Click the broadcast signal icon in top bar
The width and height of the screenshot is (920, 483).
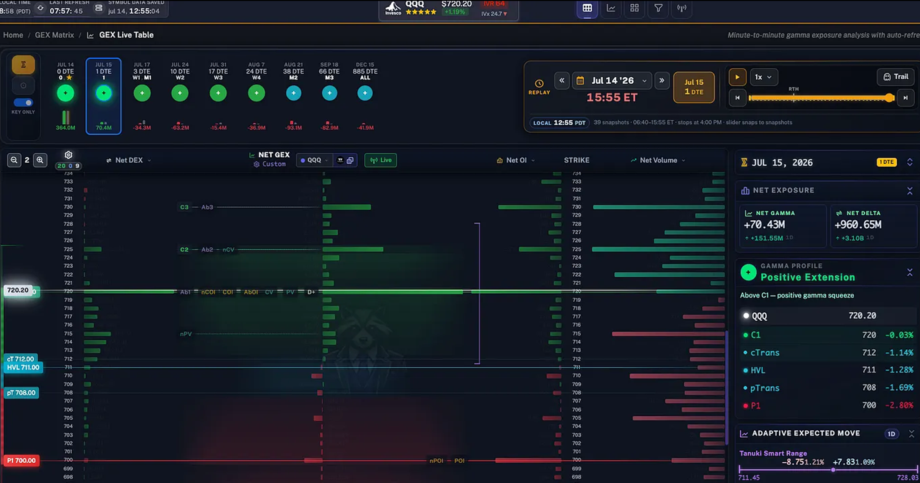682,8
